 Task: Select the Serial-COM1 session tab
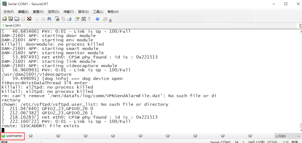pyautogui.click(x=12, y=26)
